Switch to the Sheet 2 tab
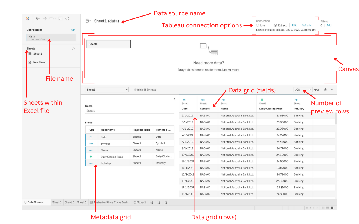This screenshot has width=359, height=224. (x=69, y=202)
